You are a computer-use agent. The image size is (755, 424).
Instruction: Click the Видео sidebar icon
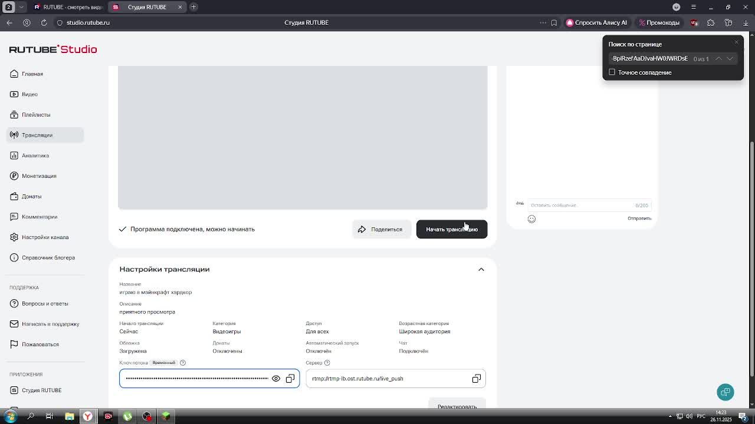[14, 94]
